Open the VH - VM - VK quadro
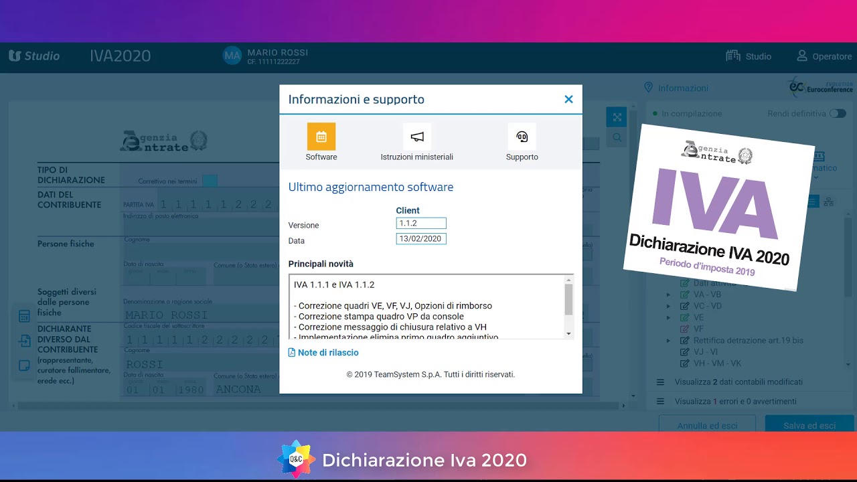 pyautogui.click(x=717, y=364)
